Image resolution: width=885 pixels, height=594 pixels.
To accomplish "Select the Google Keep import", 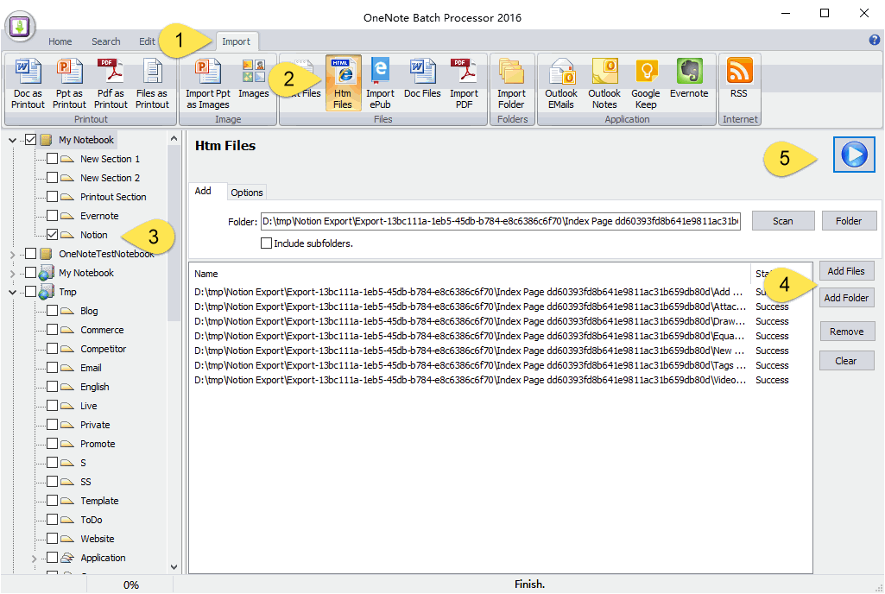I will click(x=646, y=84).
